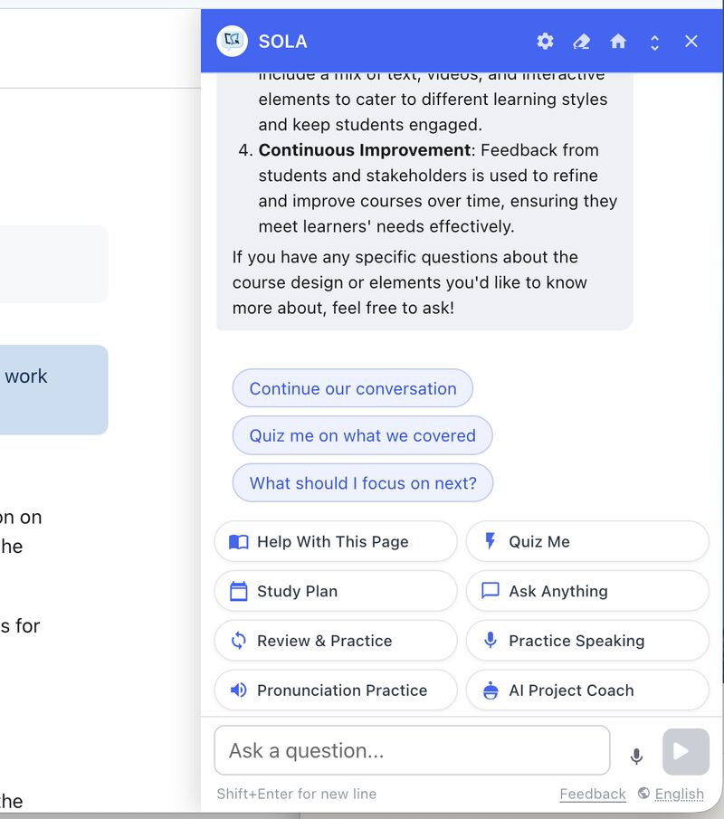This screenshot has height=819, width=724.
Task: Open Help With This Page
Action: [336, 541]
